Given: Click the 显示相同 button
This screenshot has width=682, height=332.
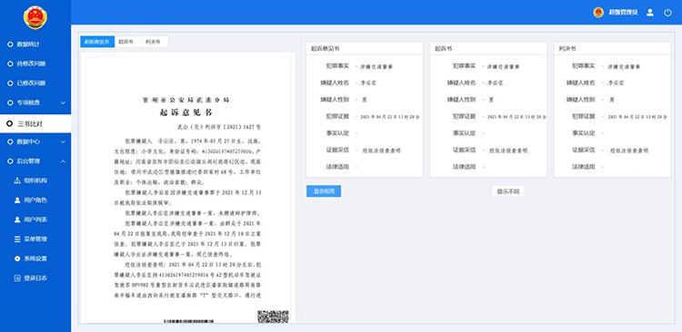Looking at the screenshot, I should pyautogui.click(x=324, y=191).
